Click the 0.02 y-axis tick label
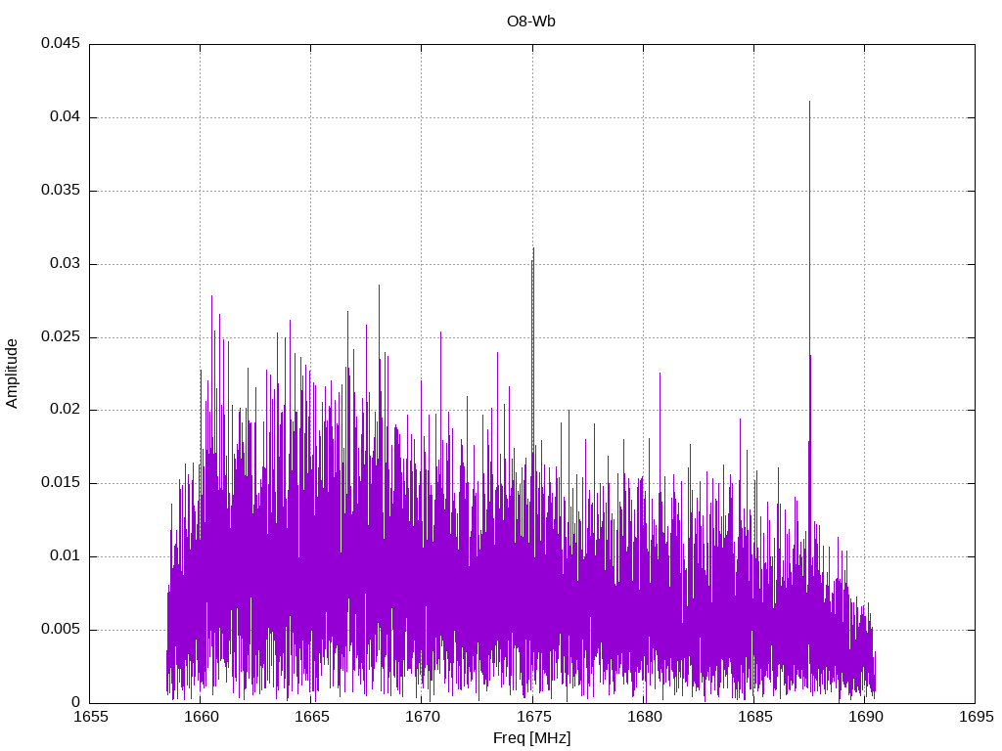Image resolution: width=1002 pixels, height=751 pixels. point(65,410)
